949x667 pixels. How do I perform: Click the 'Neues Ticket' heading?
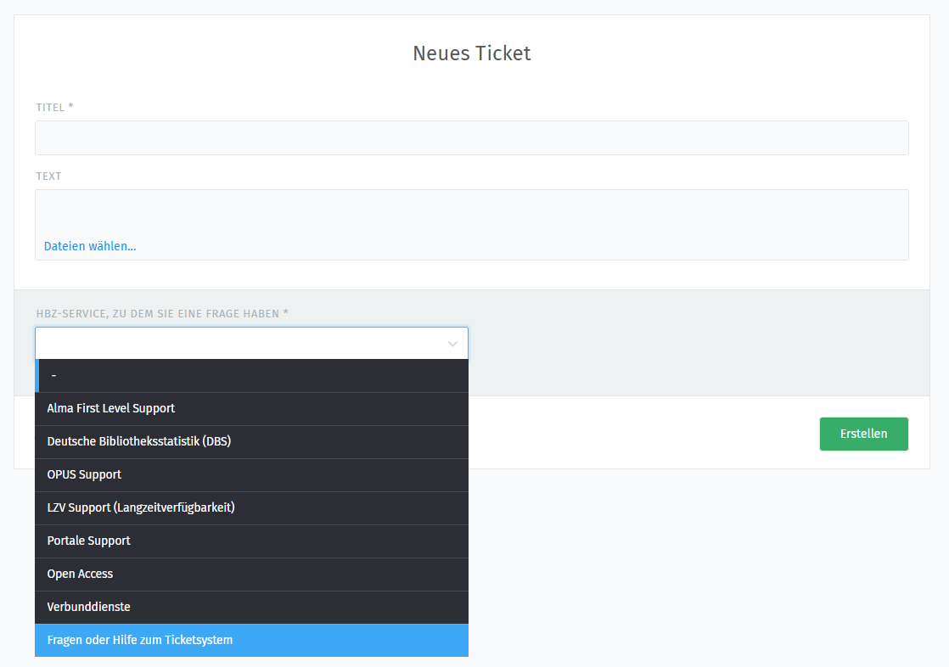471,53
